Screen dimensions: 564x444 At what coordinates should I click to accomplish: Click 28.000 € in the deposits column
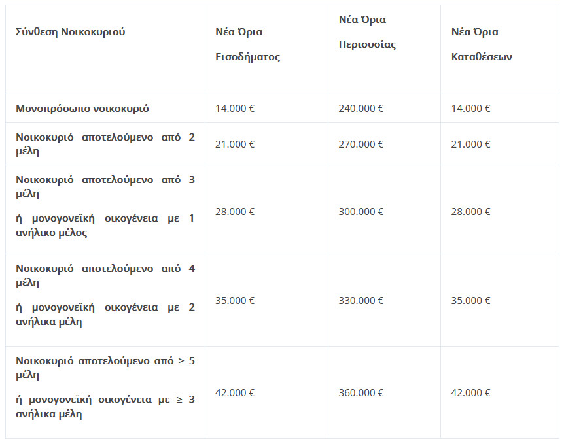470,212
